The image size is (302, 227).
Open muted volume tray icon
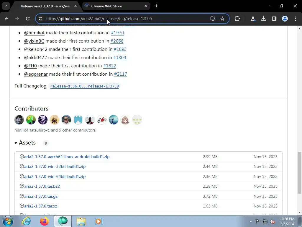(x=272, y=221)
